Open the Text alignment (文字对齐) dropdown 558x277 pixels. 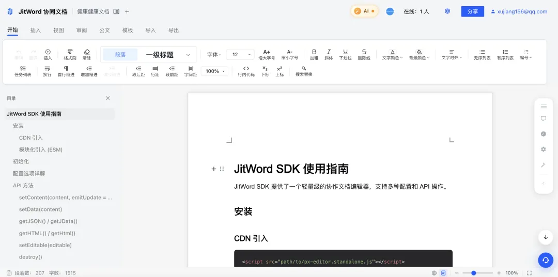tap(452, 54)
